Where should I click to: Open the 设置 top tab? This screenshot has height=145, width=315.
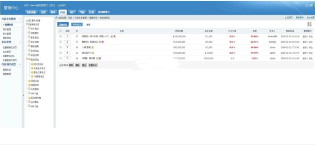pos(43,12)
